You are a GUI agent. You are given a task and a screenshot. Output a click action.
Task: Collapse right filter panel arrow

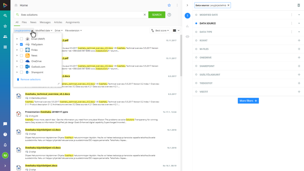click(x=187, y=5)
